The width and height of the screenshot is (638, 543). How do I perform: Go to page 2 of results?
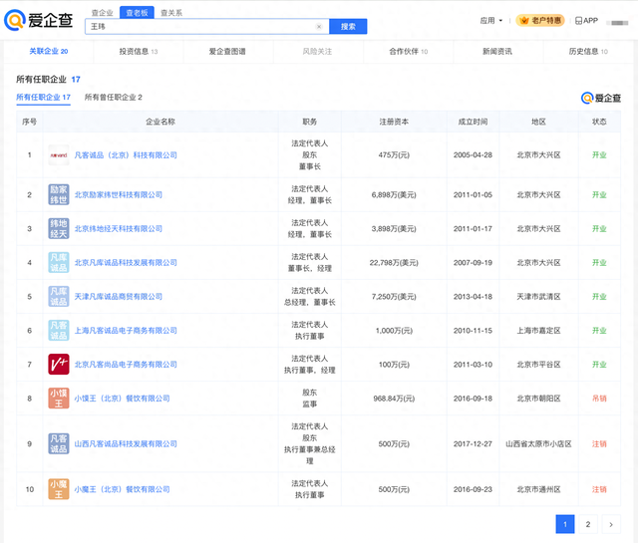pyautogui.click(x=588, y=524)
